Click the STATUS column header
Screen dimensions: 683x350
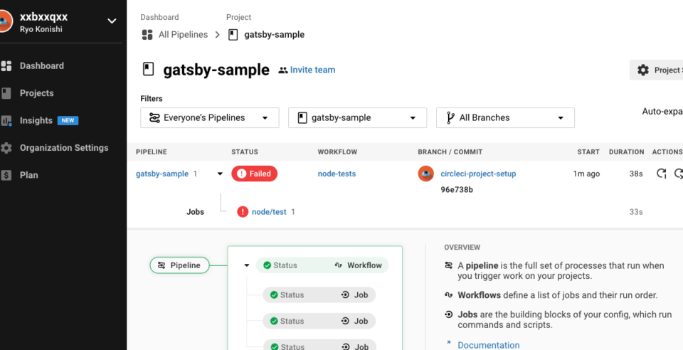tap(245, 152)
